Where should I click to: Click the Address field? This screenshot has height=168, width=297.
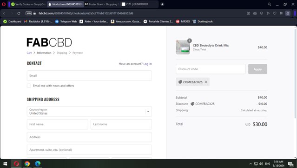(x=89, y=137)
